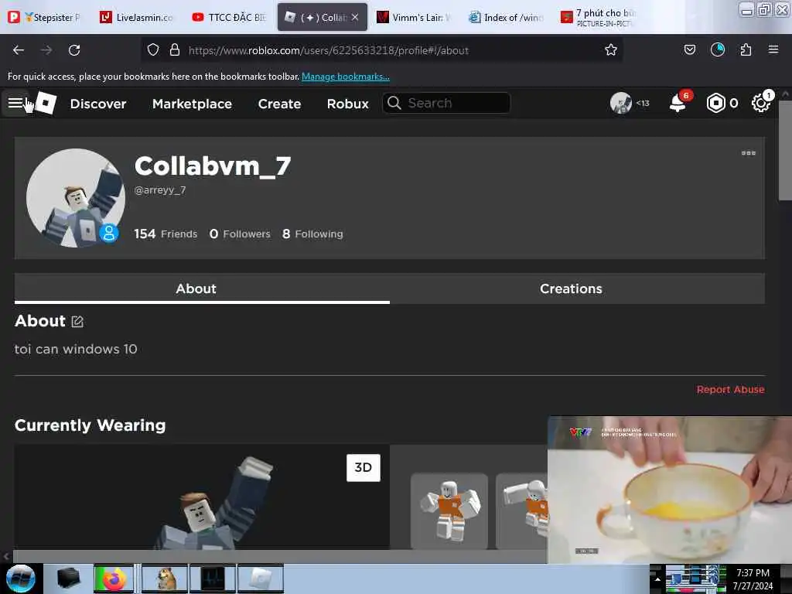This screenshot has height=594, width=792.
Task: Select the About profile tab
Action: 202,288
